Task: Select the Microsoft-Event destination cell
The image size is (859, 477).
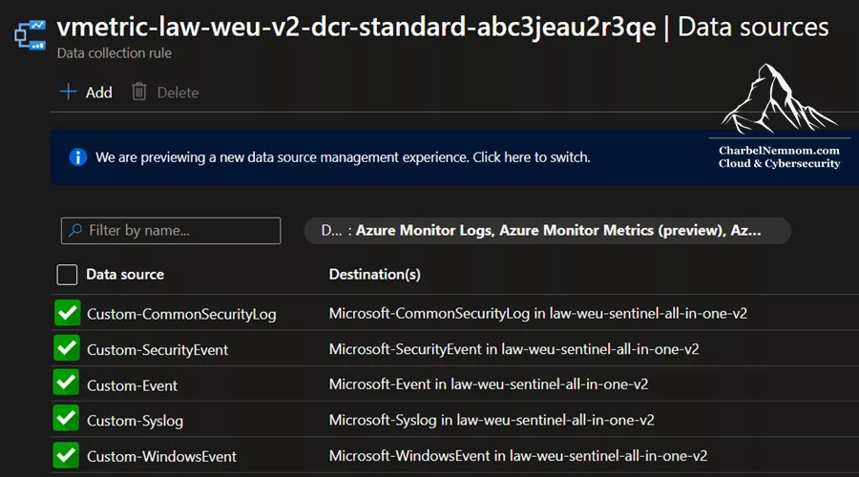Action: pyautogui.click(x=488, y=384)
